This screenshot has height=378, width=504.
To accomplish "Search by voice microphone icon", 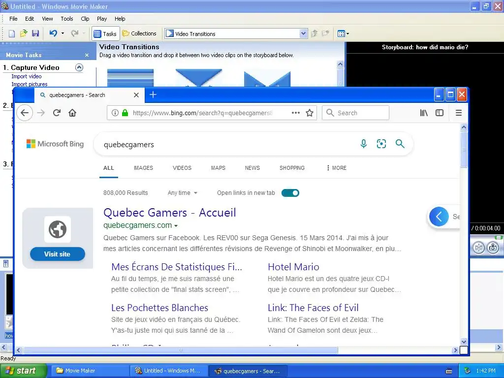I will coord(364,144).
